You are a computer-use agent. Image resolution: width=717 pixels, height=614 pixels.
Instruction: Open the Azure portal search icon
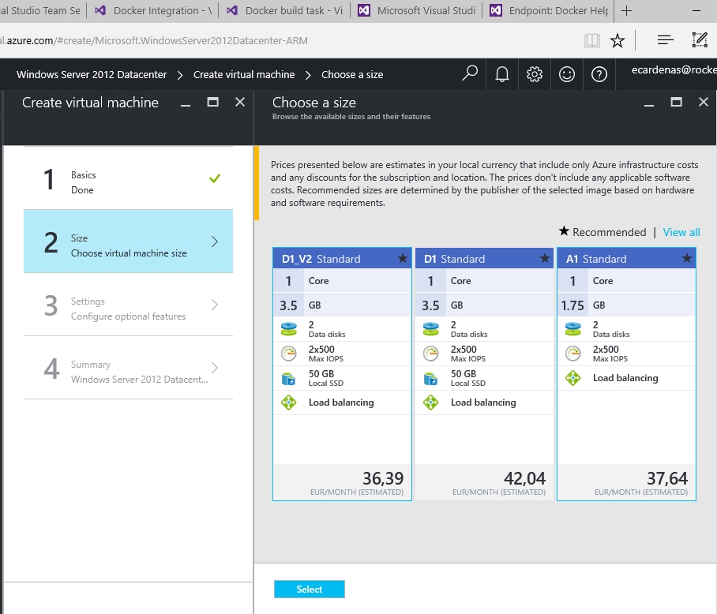coord(470,73)
